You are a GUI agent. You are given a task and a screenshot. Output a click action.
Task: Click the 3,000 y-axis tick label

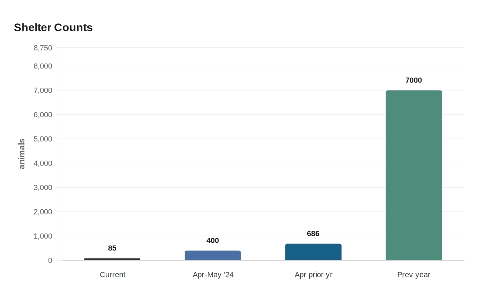pyautogui.click(x=43, y=188)
